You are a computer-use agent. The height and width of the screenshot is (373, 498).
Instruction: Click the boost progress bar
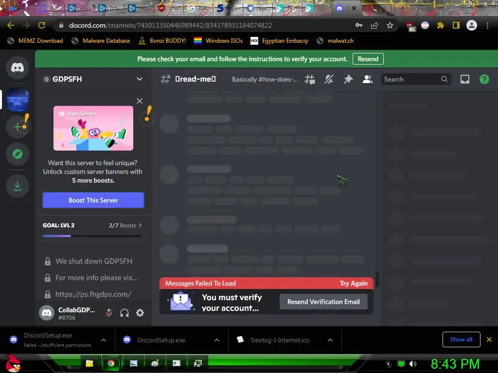click(x=92, y=236)
